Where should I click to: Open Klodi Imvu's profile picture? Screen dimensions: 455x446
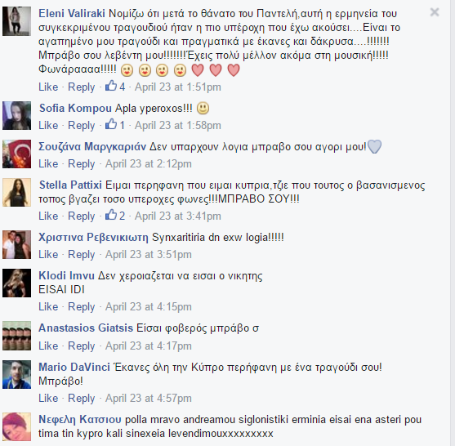16,283
